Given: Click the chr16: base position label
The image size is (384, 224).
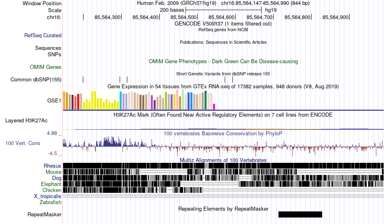Looking at the screenshot, I should (54, 17).
